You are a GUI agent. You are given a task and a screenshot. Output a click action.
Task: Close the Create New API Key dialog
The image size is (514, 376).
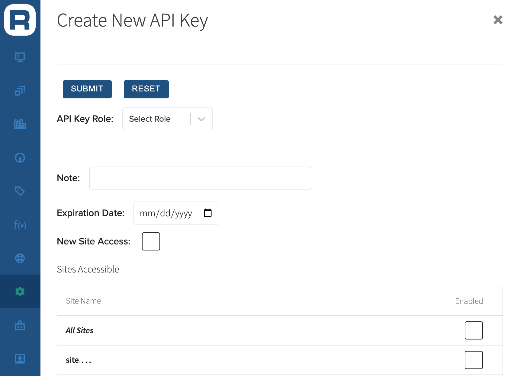point(498,20)
